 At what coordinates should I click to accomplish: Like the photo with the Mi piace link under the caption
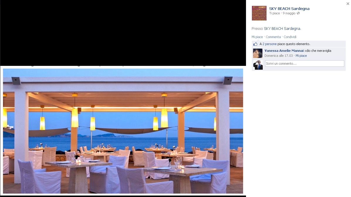coord(257,37)
